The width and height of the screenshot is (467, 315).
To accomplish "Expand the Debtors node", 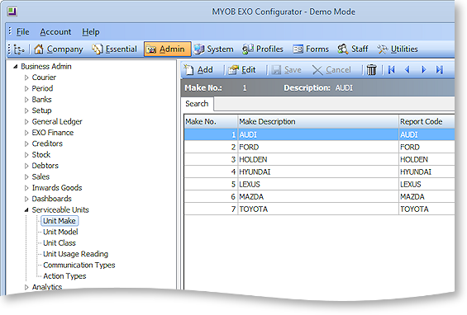I will 26,166.
